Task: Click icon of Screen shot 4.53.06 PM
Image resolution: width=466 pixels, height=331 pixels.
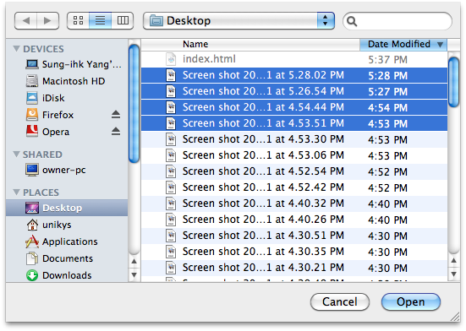Action: pyautogui.click(x=171, y=155)
